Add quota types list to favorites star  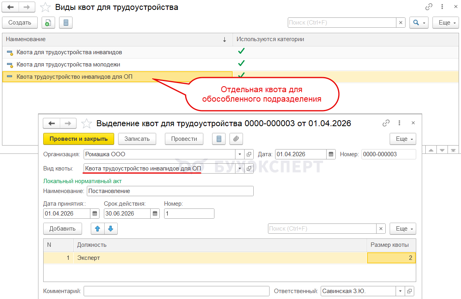coord(45,8)
